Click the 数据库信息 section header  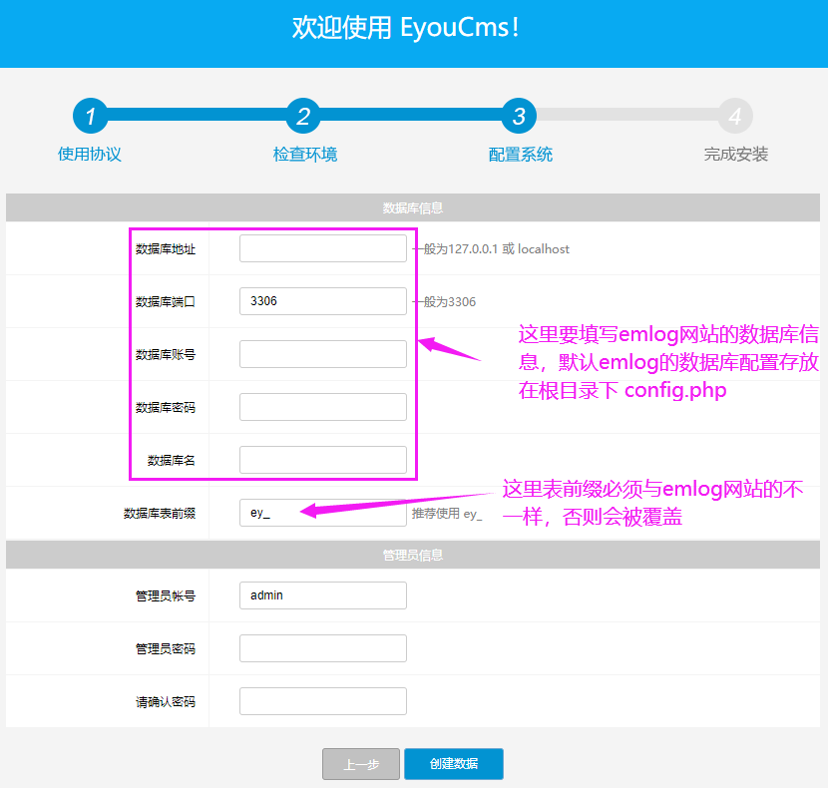click(x=413, y=207)
